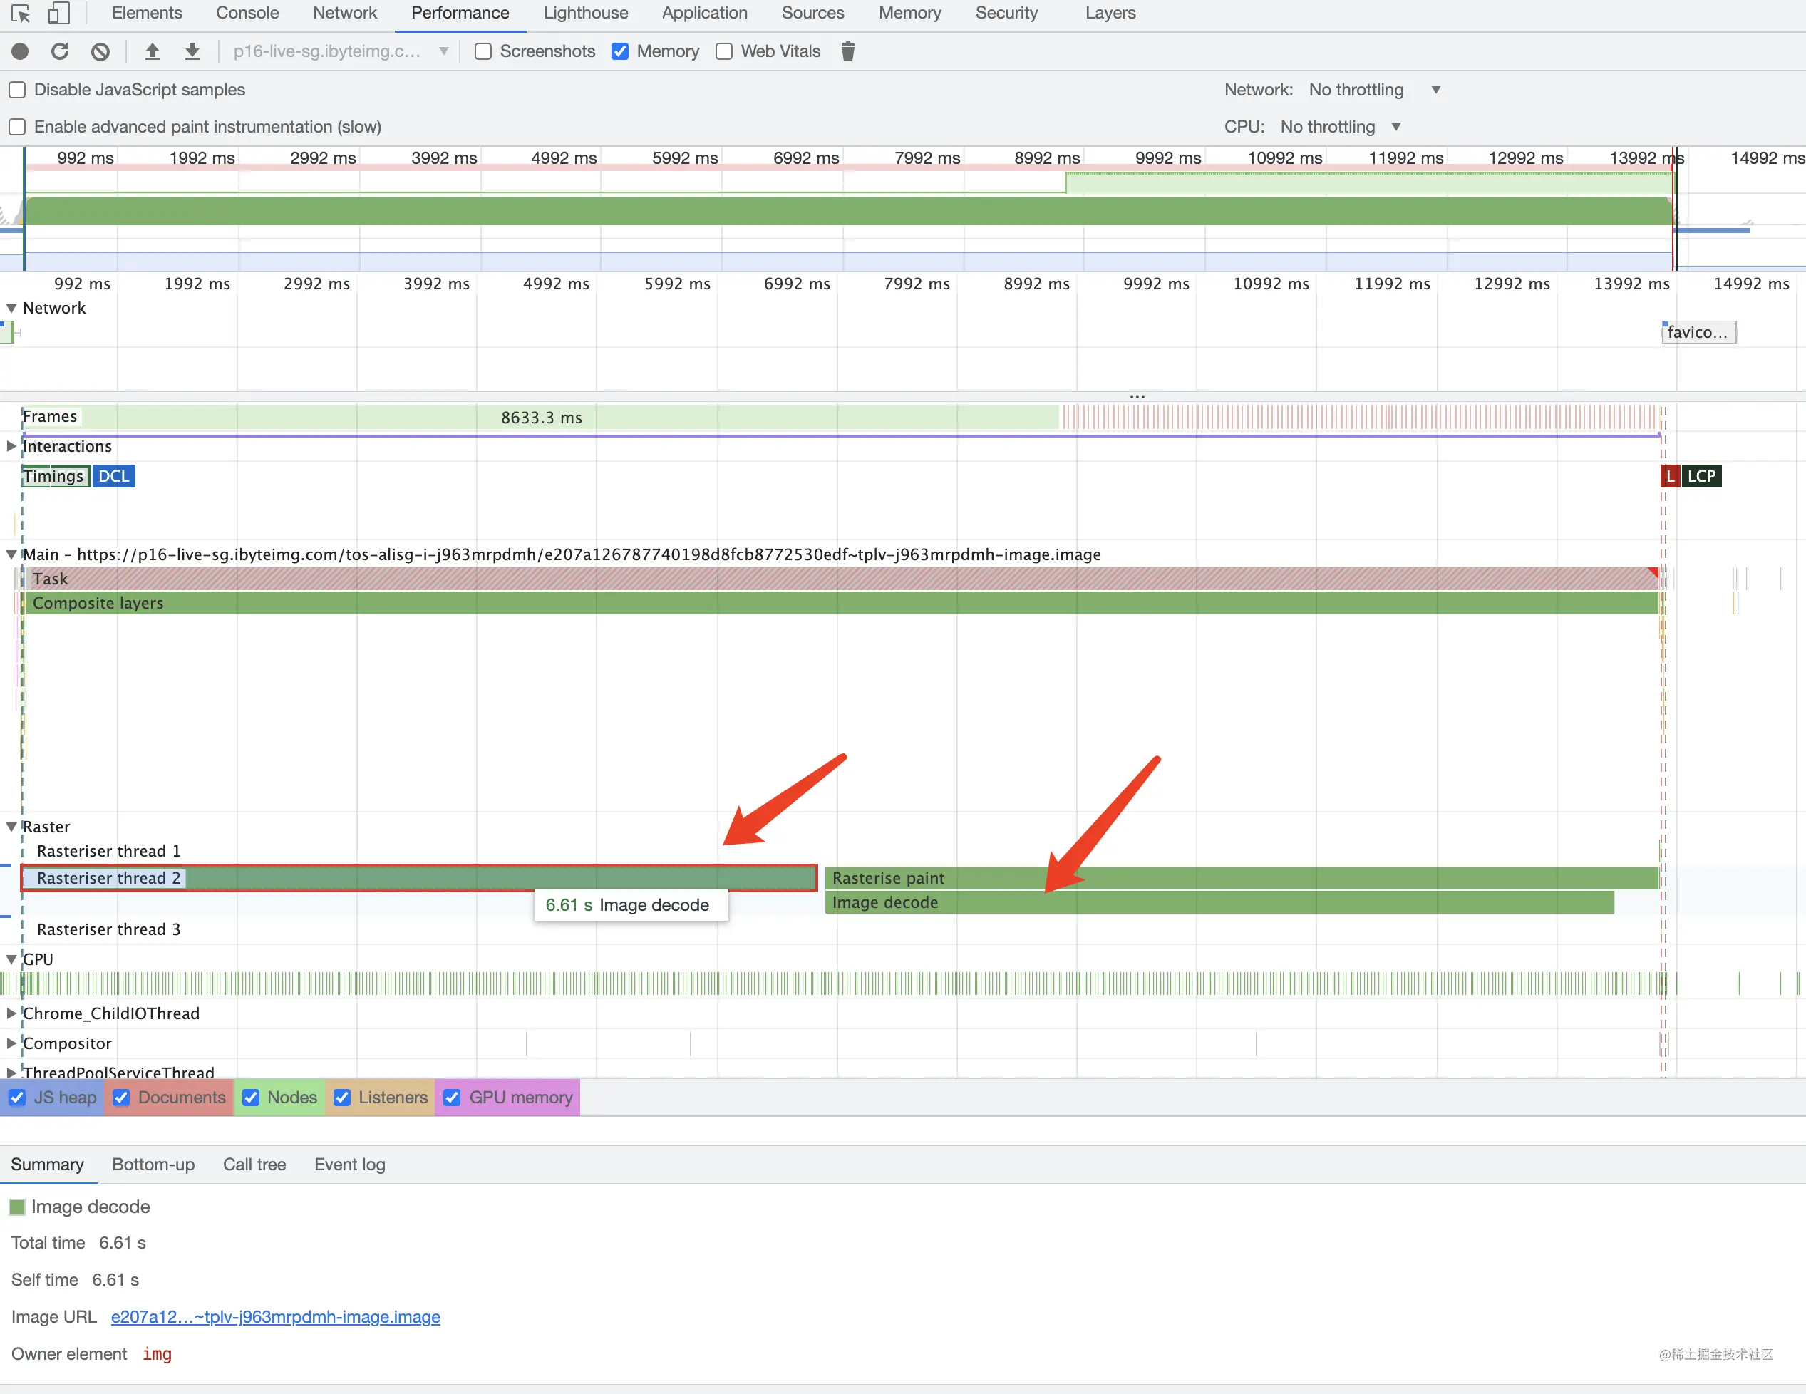Click the img owner element link
Screen dimensions: 1806x1394
[156, 1354]
